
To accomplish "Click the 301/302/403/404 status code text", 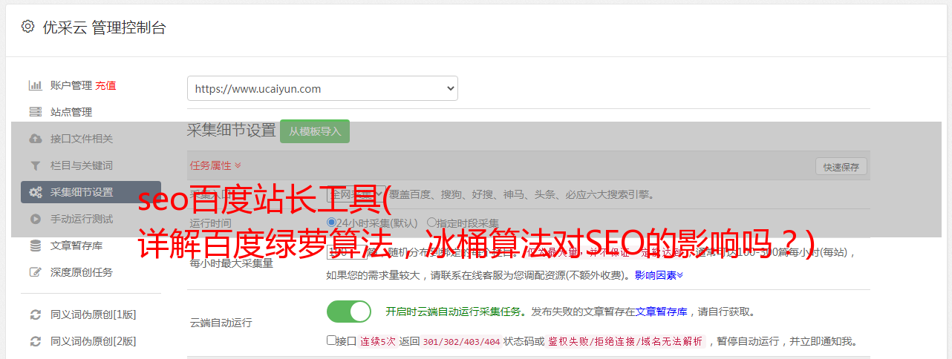I will tap(461, 342).
